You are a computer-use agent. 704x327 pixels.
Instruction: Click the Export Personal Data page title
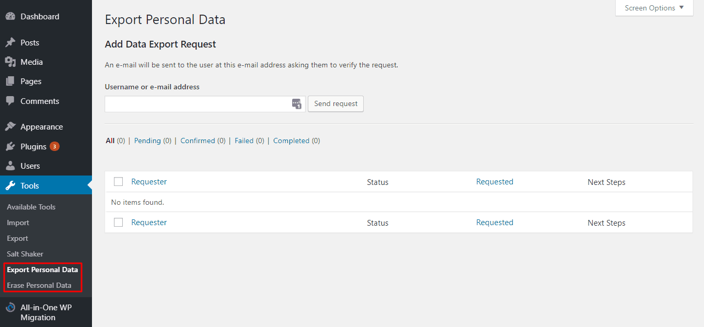pyautogui.click(x=165, y=20)
